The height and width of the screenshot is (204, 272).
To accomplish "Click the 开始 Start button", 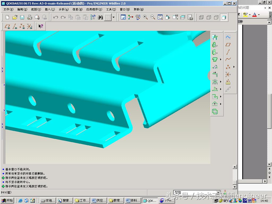I will [7, 201].
